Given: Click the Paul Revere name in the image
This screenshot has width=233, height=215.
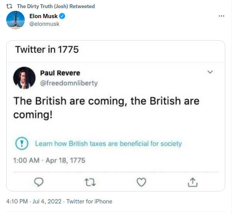Looking at the screenshot, I should pyautogui.click(x=60, y=73).
